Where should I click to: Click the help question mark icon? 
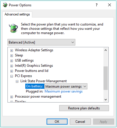click(97, 5)
